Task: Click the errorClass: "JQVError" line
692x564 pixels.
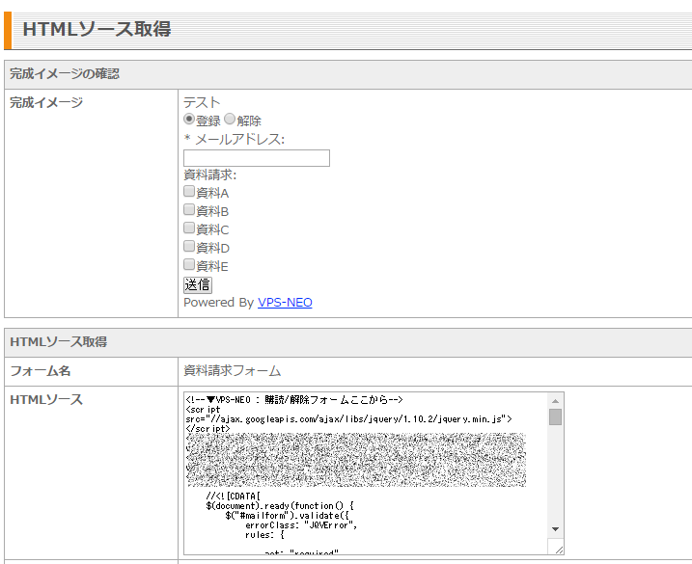Action: 301,525
